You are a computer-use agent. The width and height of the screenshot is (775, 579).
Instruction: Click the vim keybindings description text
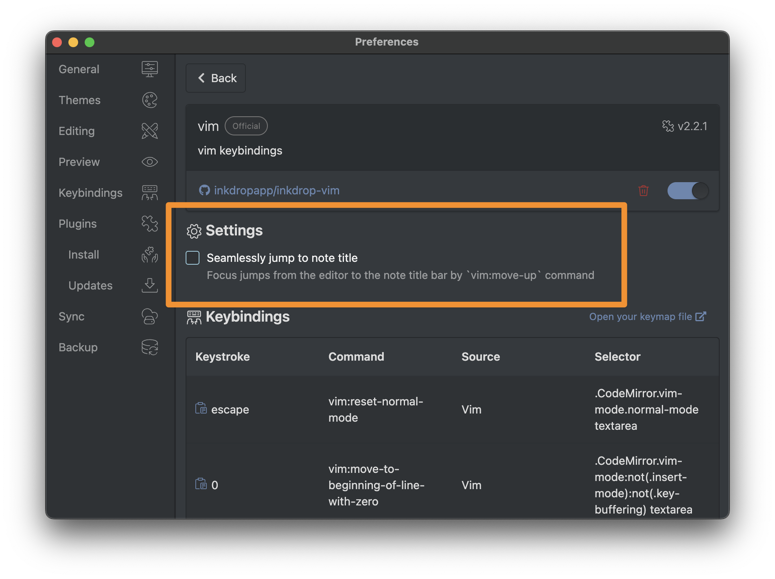[240, 150]
